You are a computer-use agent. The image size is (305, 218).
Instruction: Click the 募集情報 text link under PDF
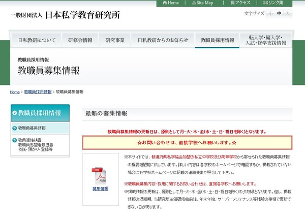point(100,189)
